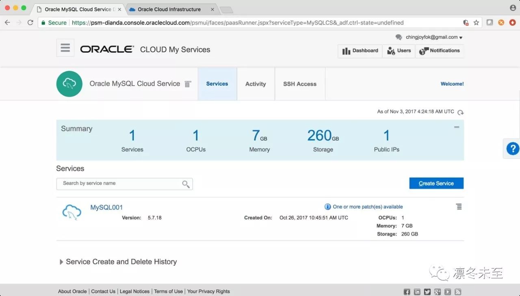The height and width of the screenshot is (296, 520).
Task: Open the chingjoyfok@gmail.com account dropdown
Action: (x=434, y=37)
